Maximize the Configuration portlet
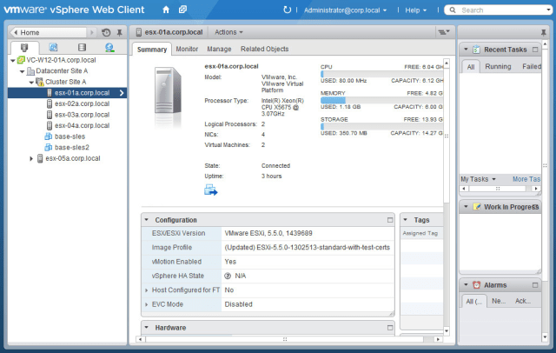This screenshot has height=353, width=556. 390,220
